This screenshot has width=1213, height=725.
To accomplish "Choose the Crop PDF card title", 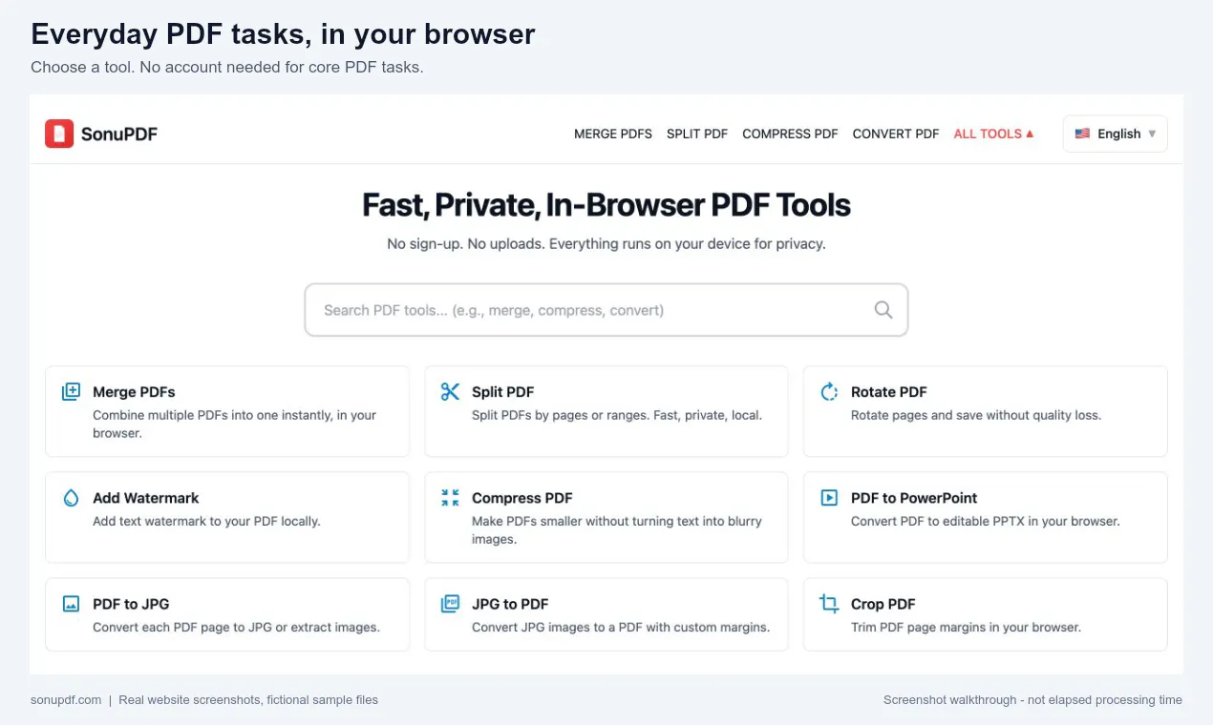I will 883,604.
